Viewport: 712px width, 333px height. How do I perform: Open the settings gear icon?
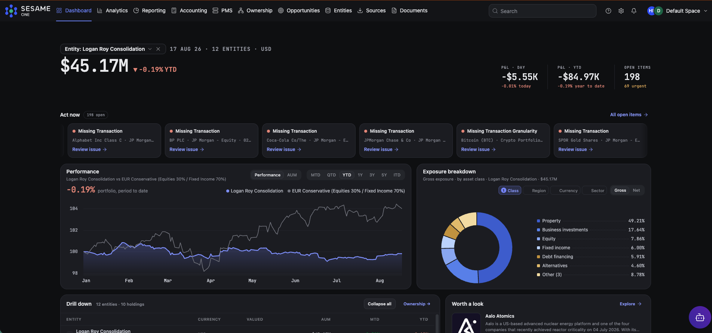[x=621, y=11]
